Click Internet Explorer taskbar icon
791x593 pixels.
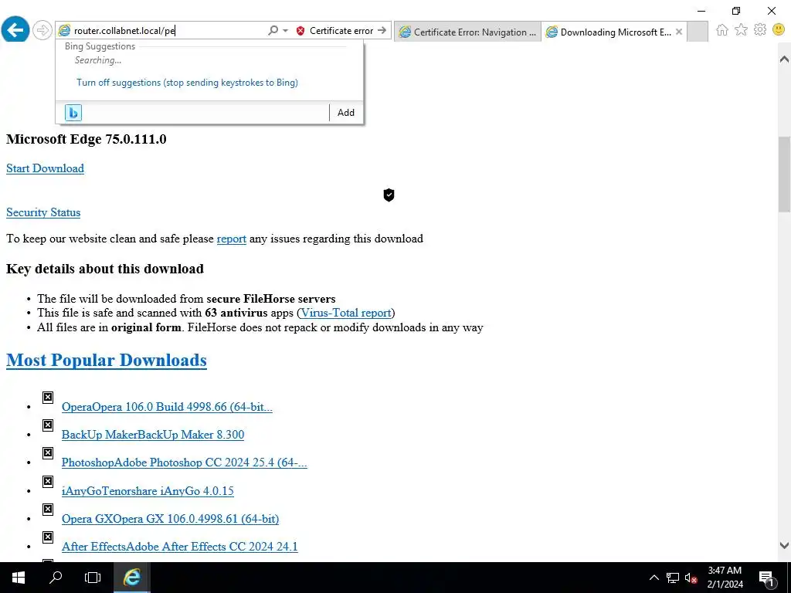(x=131, y=578)
